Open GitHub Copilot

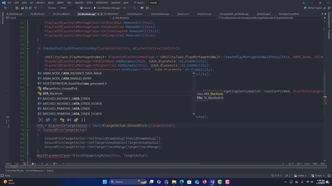click(313, 8)
